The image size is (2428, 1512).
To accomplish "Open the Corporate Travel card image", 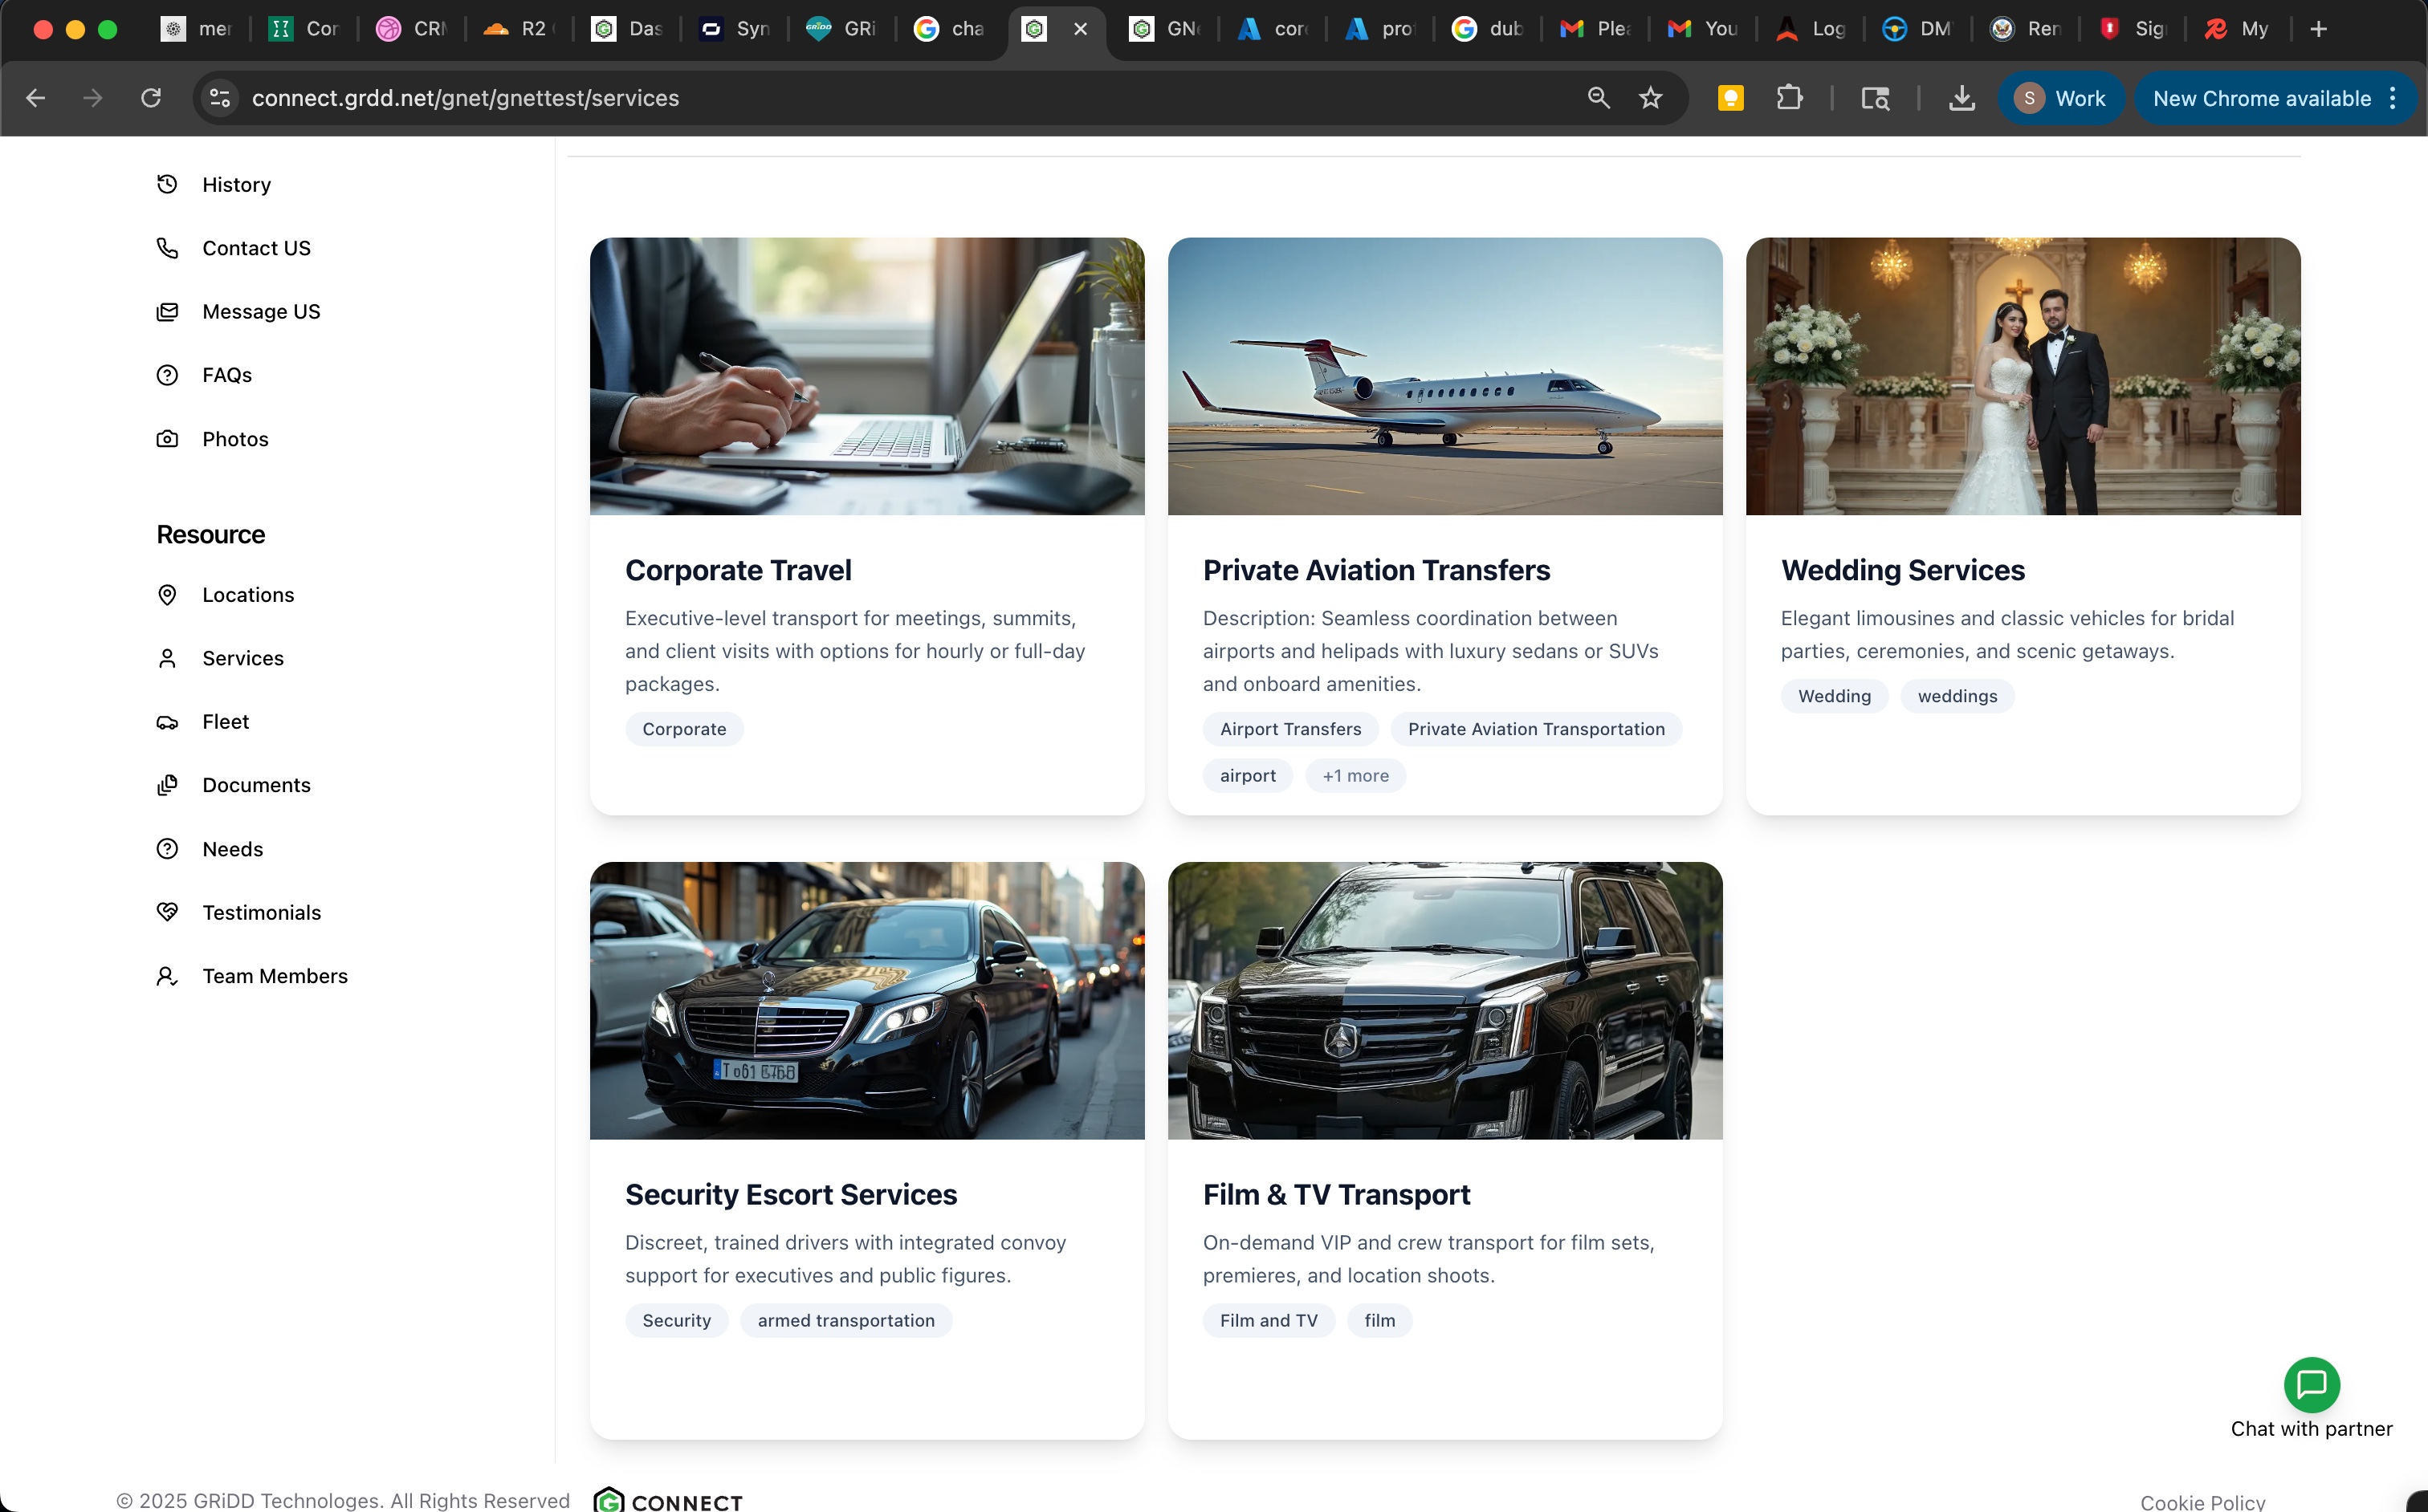I will coord(866,376).
